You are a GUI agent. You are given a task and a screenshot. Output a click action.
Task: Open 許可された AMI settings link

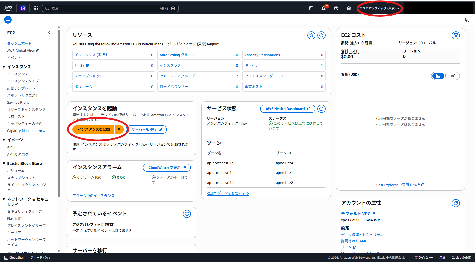tap(354, 241)
